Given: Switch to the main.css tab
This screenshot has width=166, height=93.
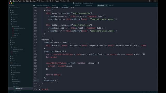Looking at the screenshot, I should click(111, 6).
